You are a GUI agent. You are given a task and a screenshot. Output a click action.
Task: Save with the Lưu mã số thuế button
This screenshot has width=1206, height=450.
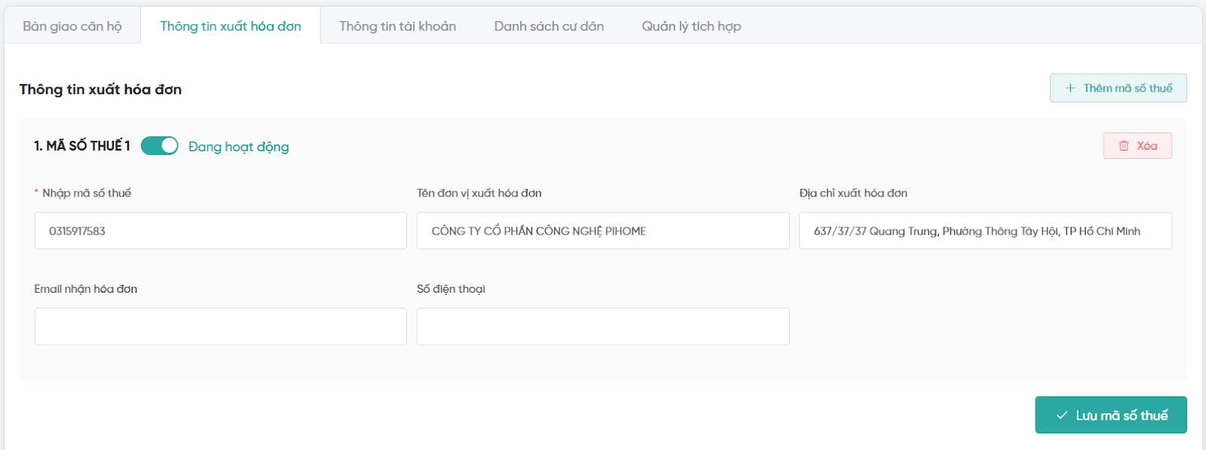[x=1111, y=415]
